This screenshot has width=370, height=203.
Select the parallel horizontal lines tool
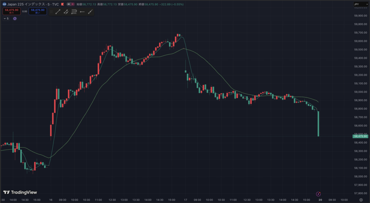(x=74, y=12)
